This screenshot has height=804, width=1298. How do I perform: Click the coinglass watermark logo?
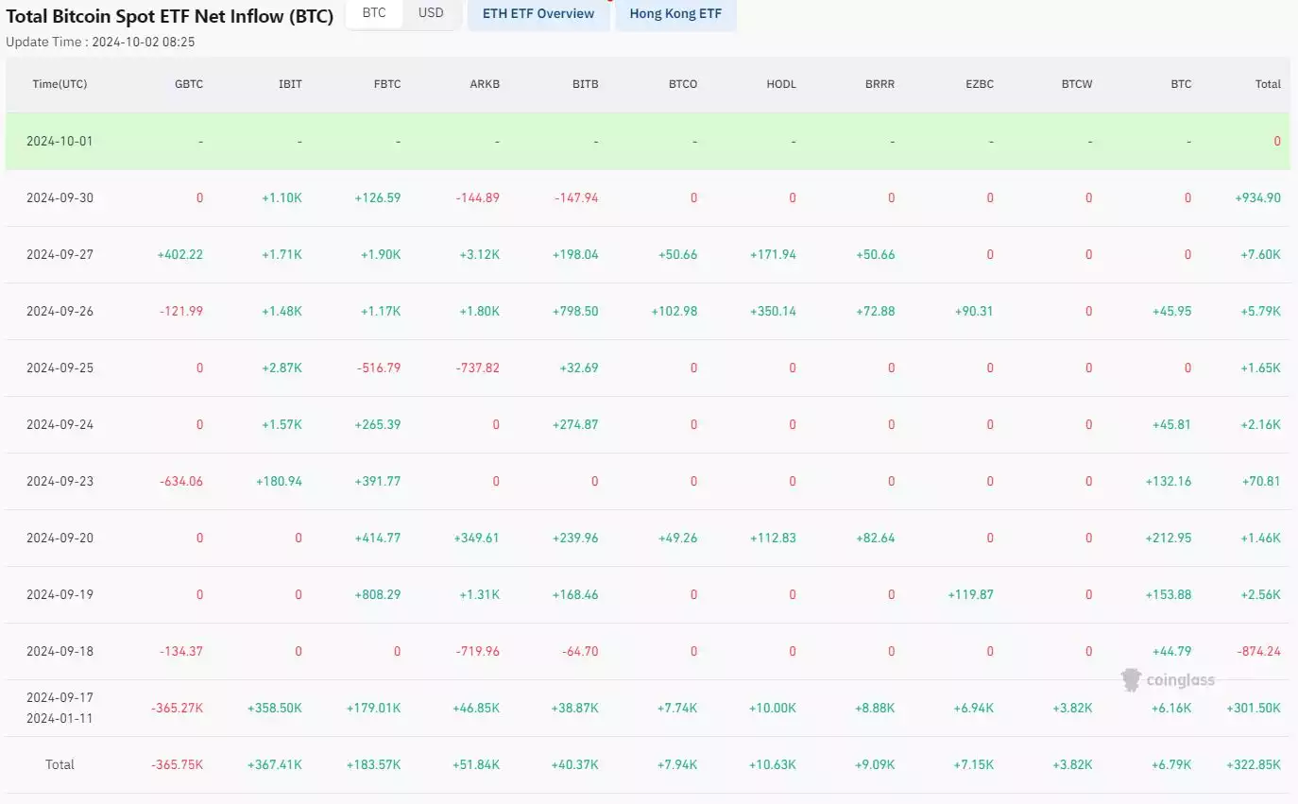coord(1170,679)
